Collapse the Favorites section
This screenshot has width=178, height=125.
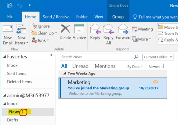4,57
